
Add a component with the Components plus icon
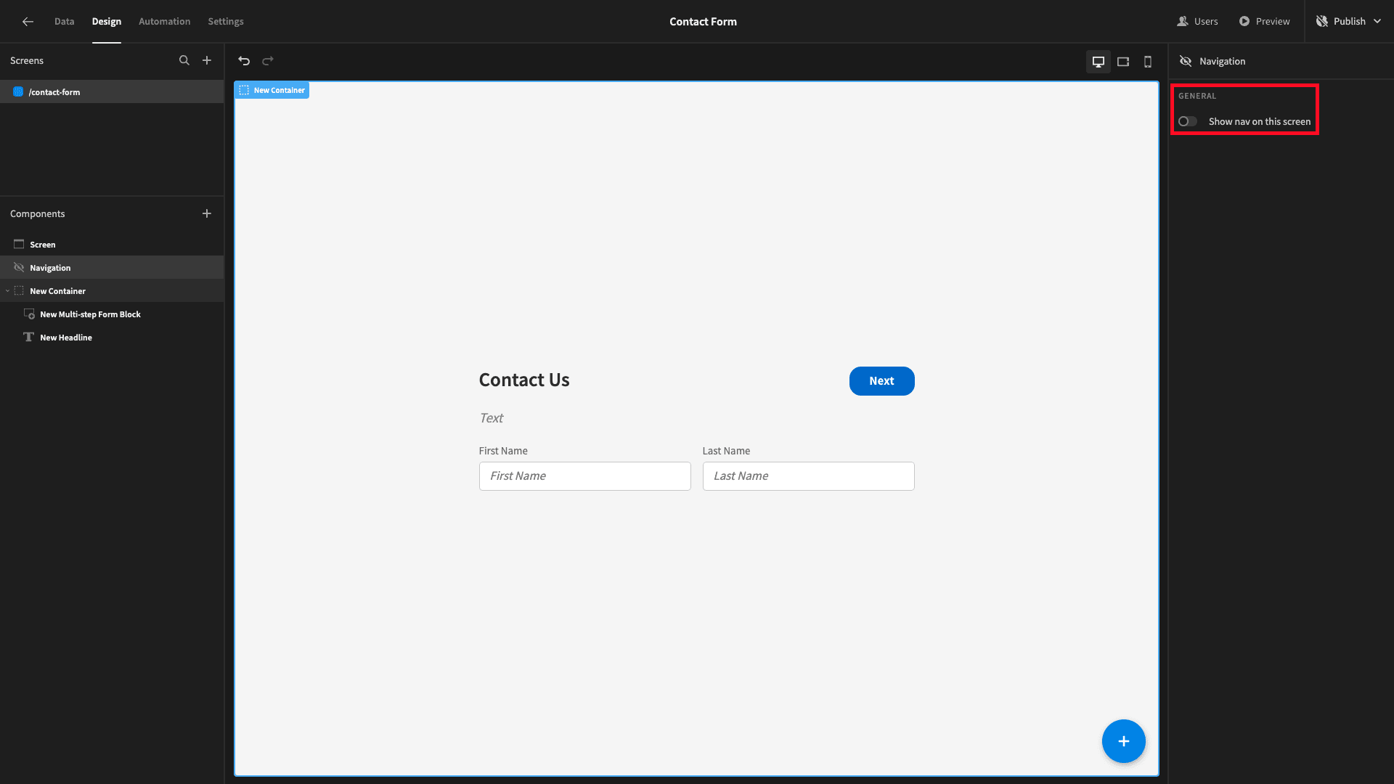[207, 213]
